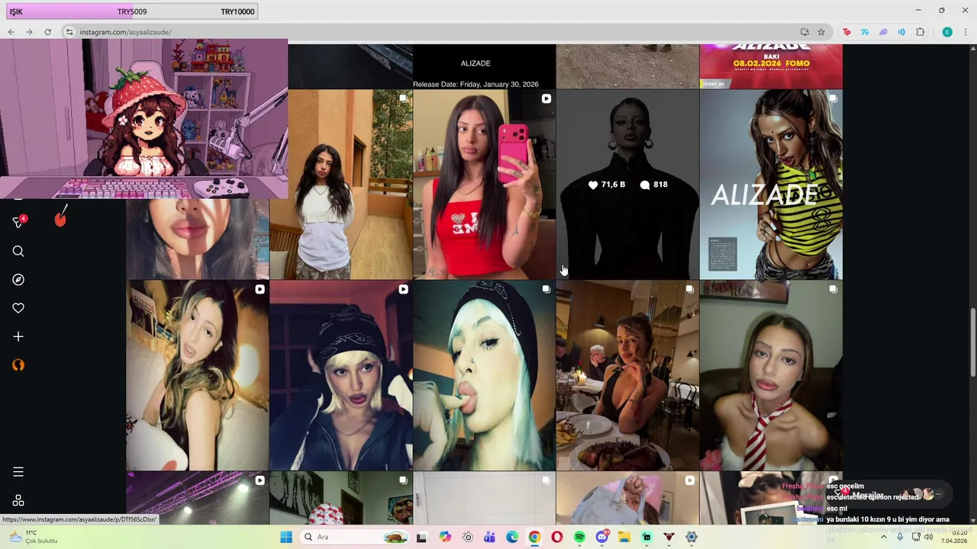Open the orange Threads icon in sidebar
Viewport: 977px width, 549px height.
(x=18, y=365)
